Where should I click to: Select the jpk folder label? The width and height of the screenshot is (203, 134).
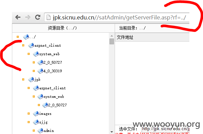coord(38,80)
